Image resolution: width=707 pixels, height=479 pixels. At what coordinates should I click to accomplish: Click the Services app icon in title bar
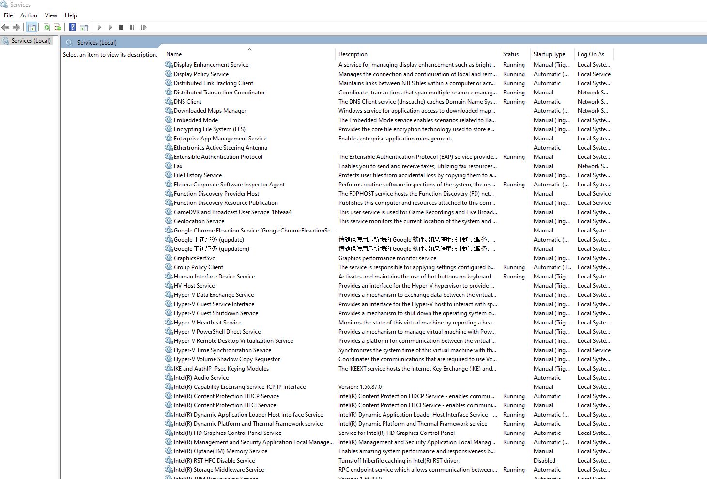coord(4,5)
